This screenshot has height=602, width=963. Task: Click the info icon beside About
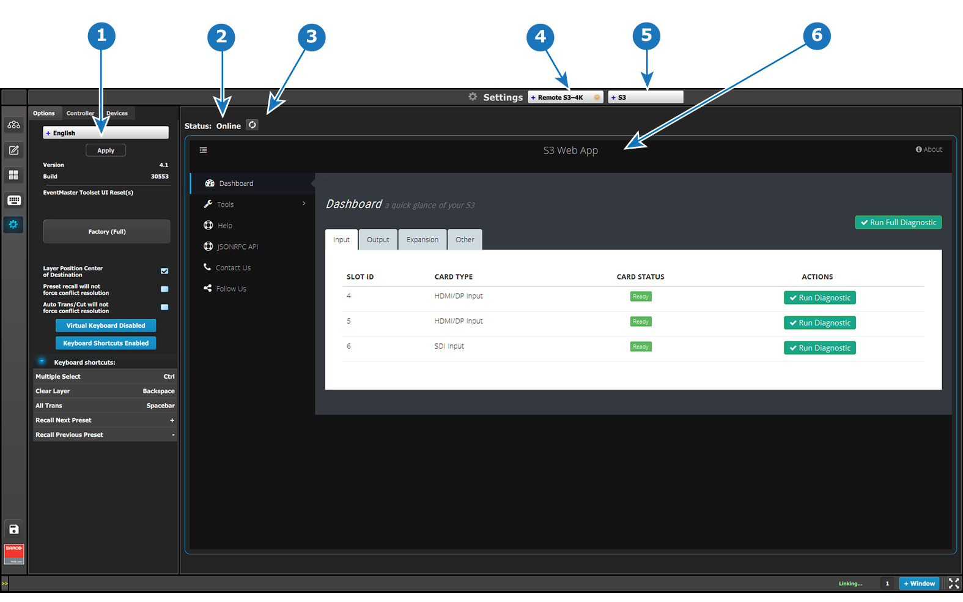pyautogui.click(x=918, y=149)
